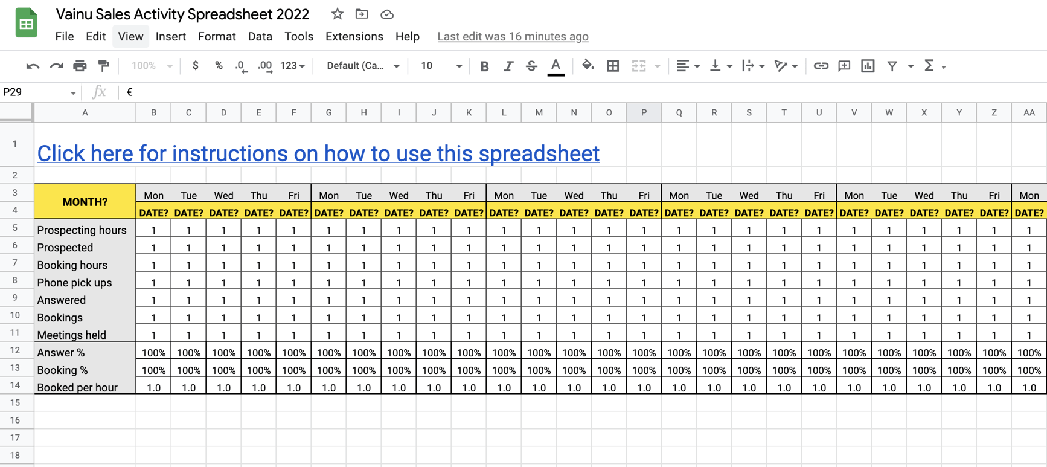The height and width of the screenshot is (467, 1047).
Task: Format as percent icon
Action: pos(219,66)
